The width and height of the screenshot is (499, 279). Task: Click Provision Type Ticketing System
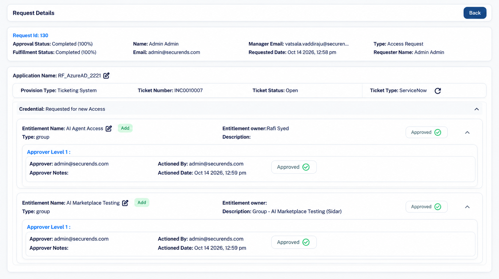[59, 90]
